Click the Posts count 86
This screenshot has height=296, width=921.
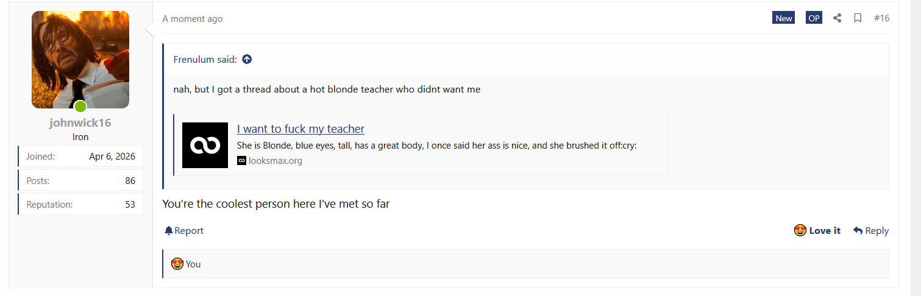(130, 181)
